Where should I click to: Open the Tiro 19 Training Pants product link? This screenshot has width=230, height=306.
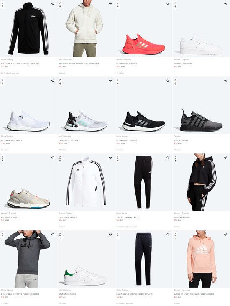point(127,217)
